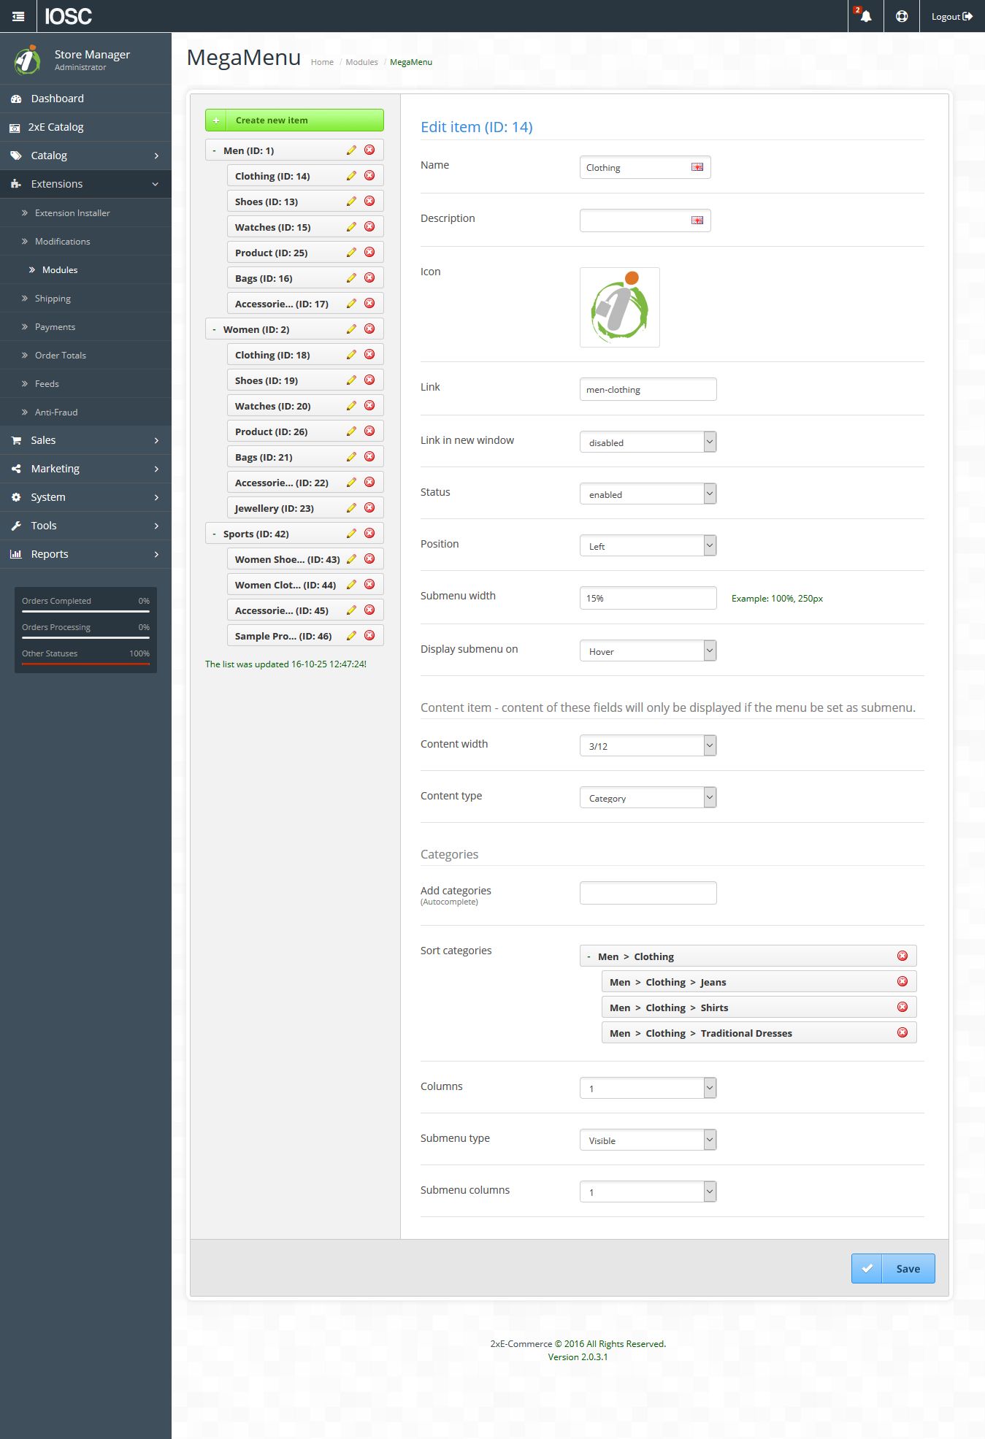Delete Clothing (ID: 18) item
The width and height of the screenshot is (985, 1439).
click(x=369, y=354)
